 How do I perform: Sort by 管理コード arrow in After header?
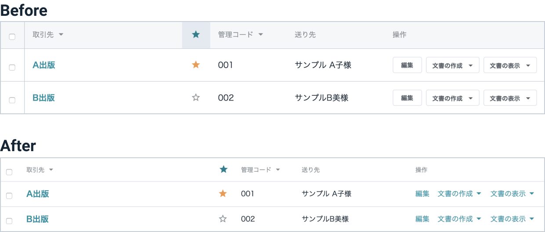click(278, 170)
